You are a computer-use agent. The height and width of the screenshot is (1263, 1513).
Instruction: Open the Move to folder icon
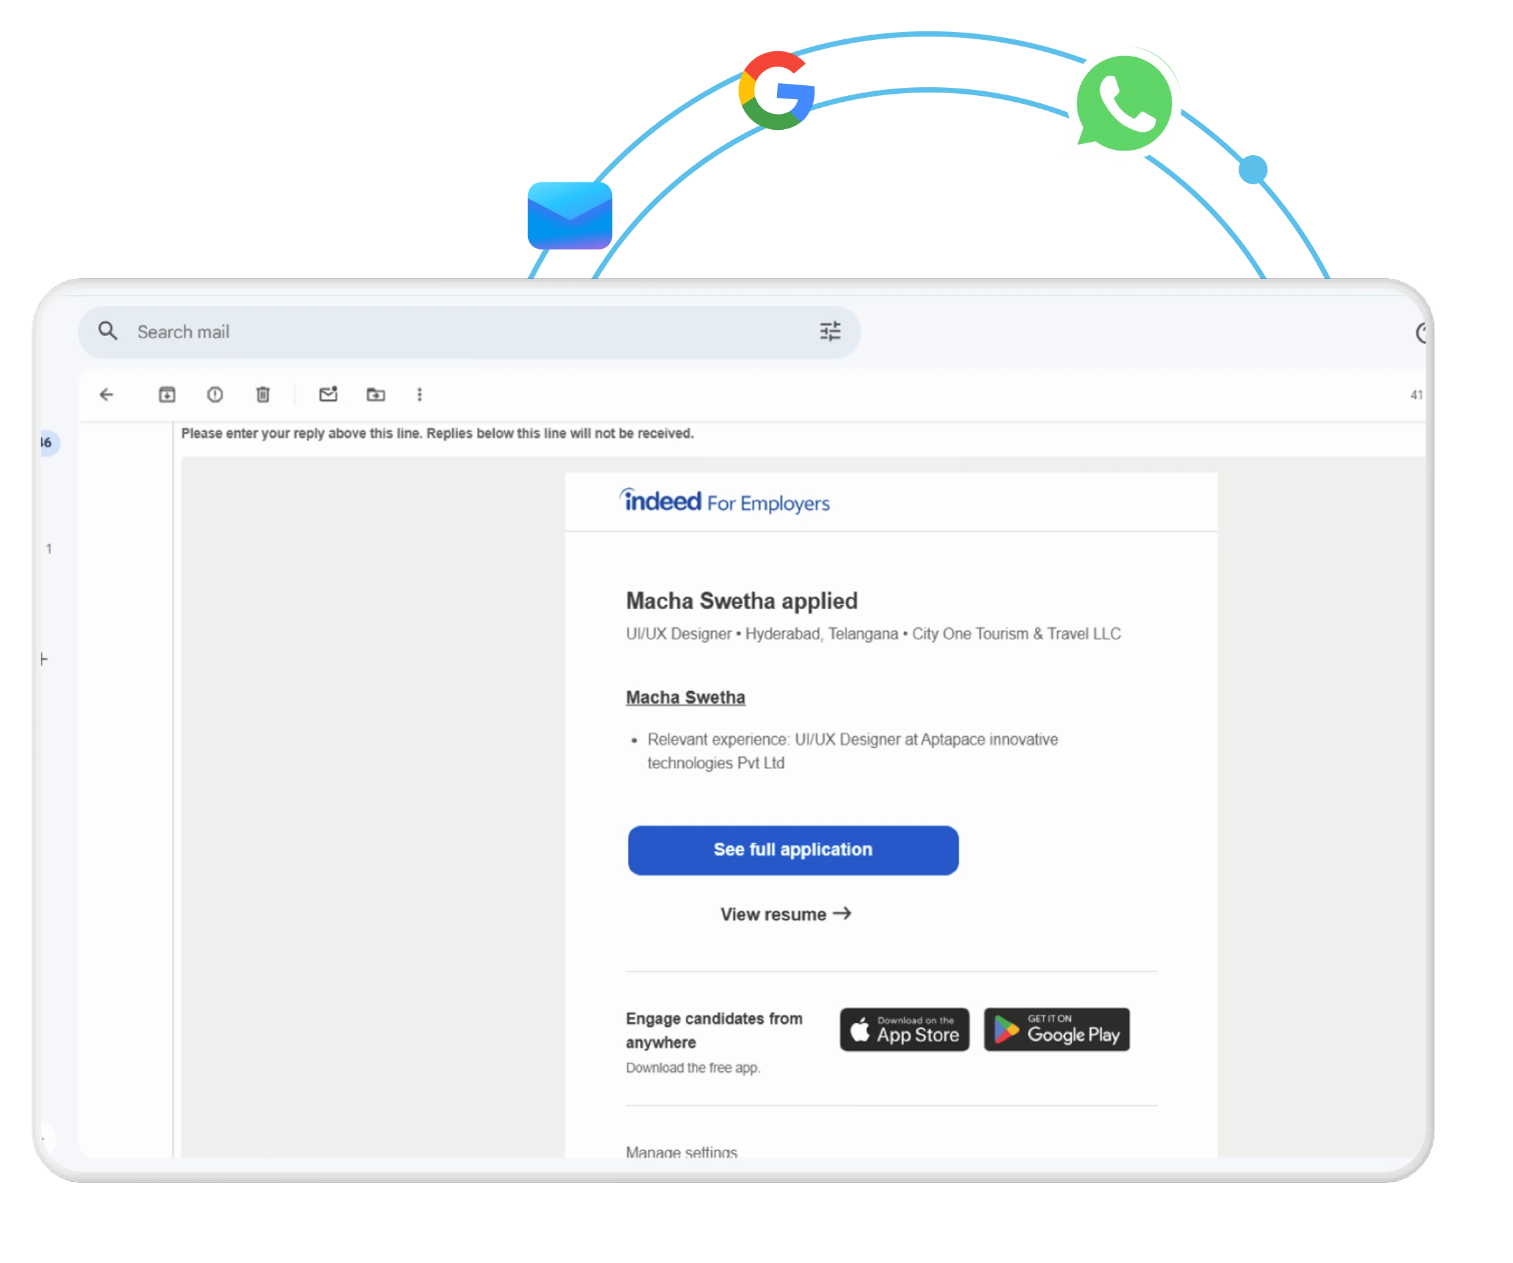pyautogui.click(x=376, y=394)
